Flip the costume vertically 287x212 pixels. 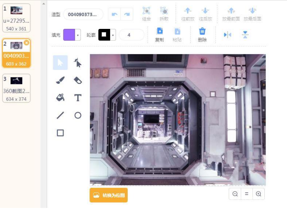(245, 35)
